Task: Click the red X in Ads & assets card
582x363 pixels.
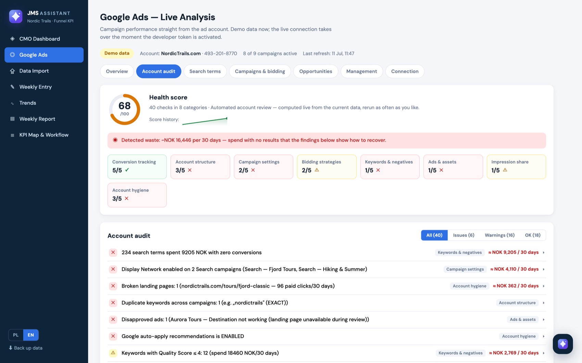Action: [x=441, y=170]
